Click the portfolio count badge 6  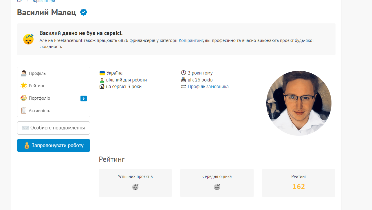pos(84,99)
